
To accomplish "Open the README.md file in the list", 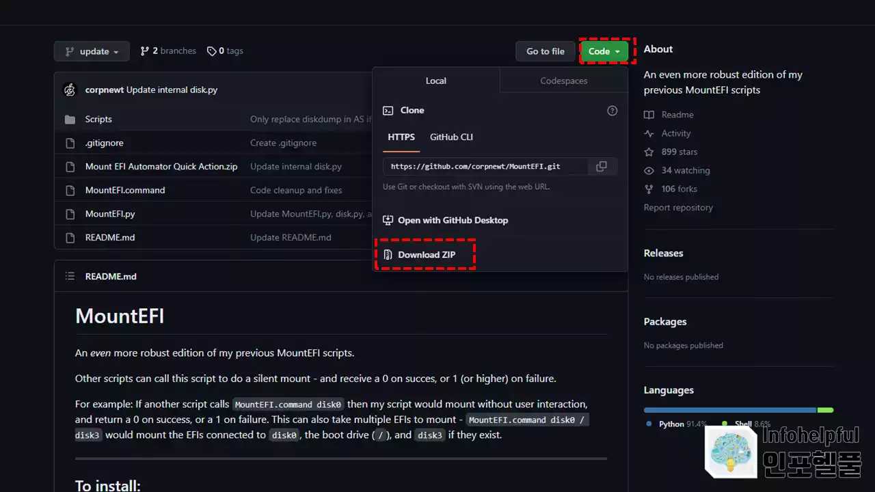I will coord(110,238).
